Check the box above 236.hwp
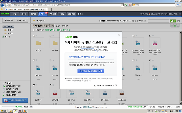182x113 pixels. pos(34,85)
